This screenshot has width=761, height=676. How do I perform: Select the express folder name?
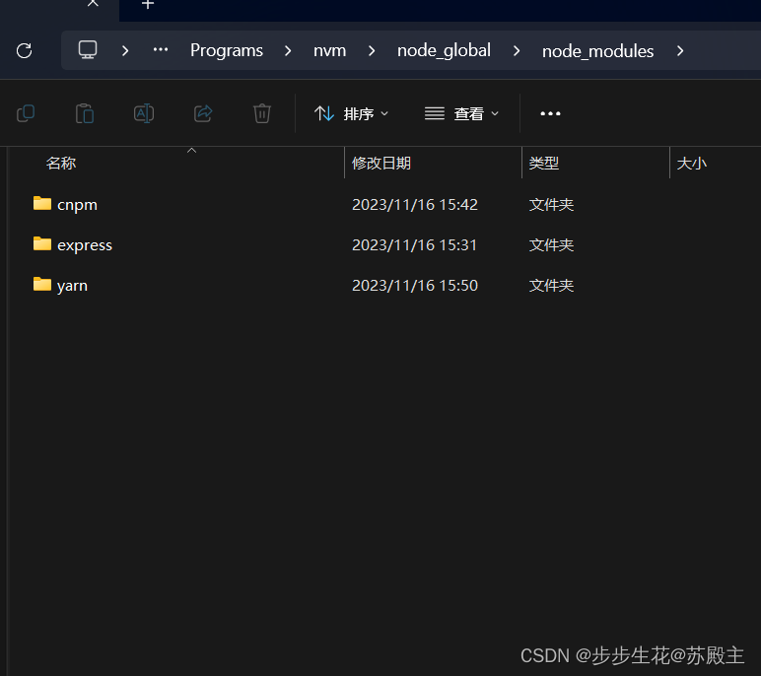(85, 245)
